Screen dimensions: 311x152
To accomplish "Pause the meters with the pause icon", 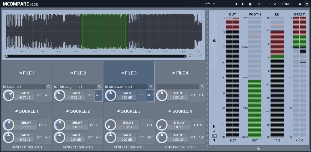I will 214,127.
